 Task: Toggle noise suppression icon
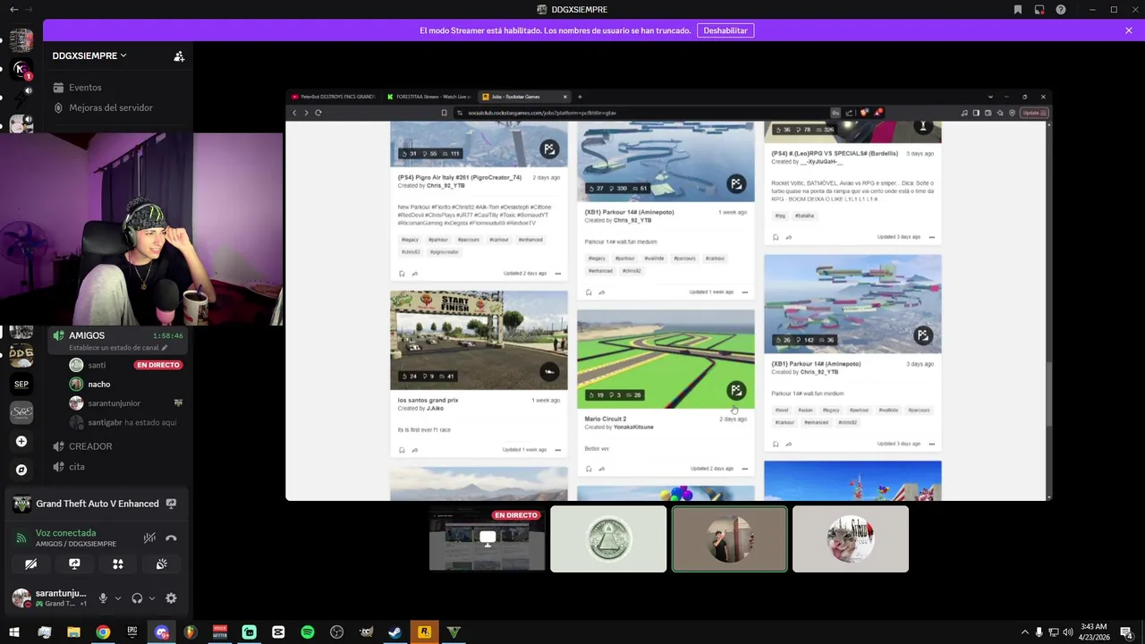(149, 538)
